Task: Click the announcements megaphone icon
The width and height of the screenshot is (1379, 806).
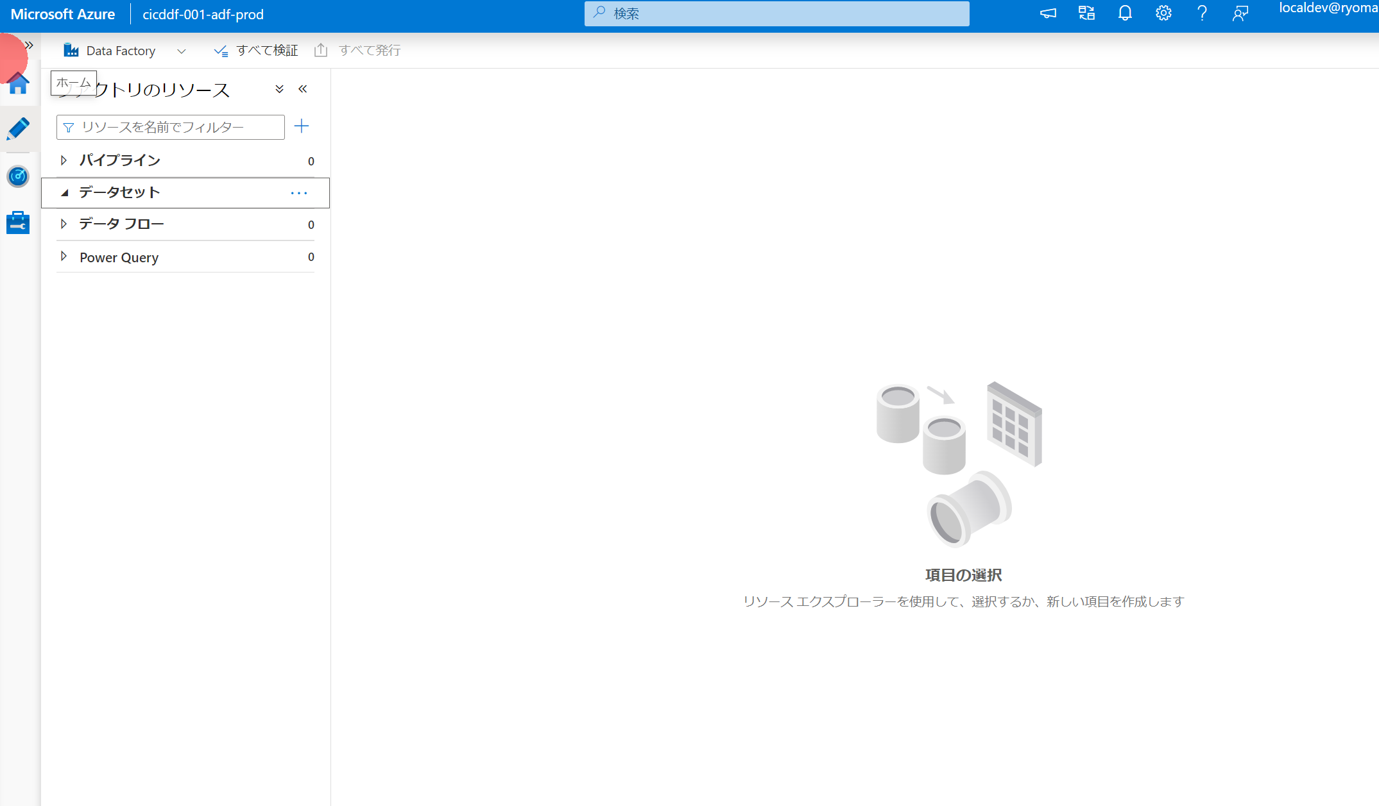Action: point(1047,13)
